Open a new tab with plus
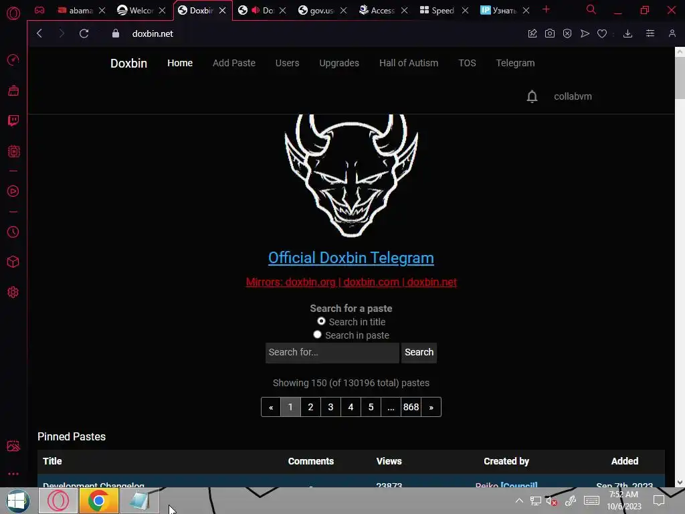Image resolution: width=685 pixels, height=514 pixels. (546, 9)
